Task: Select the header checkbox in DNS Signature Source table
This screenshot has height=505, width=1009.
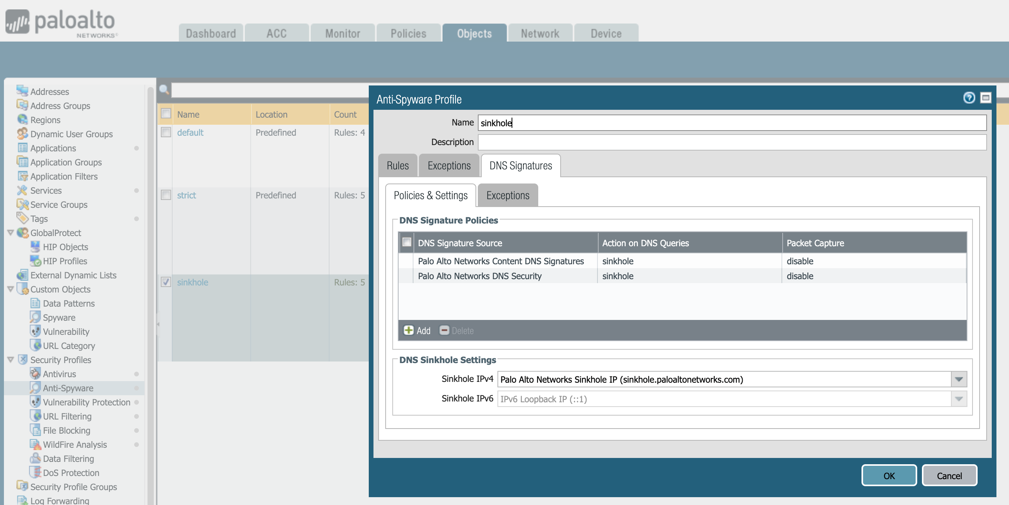Action: [x=407, y=243]
